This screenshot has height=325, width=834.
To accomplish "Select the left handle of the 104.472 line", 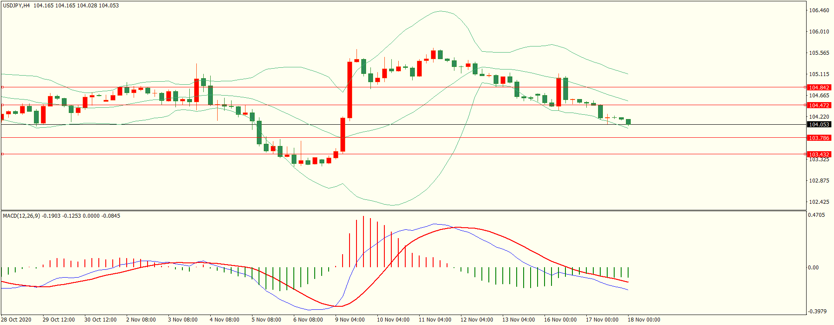I will 2,105.
